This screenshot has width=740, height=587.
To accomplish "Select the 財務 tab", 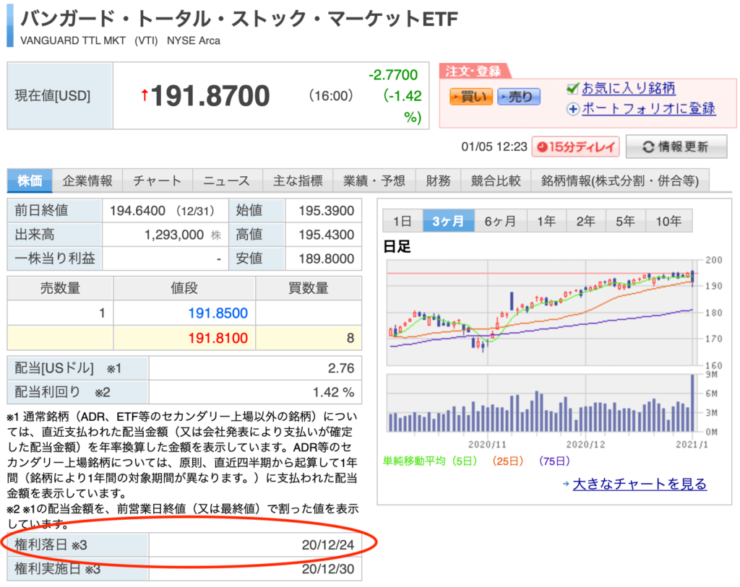I will (438, 181).
